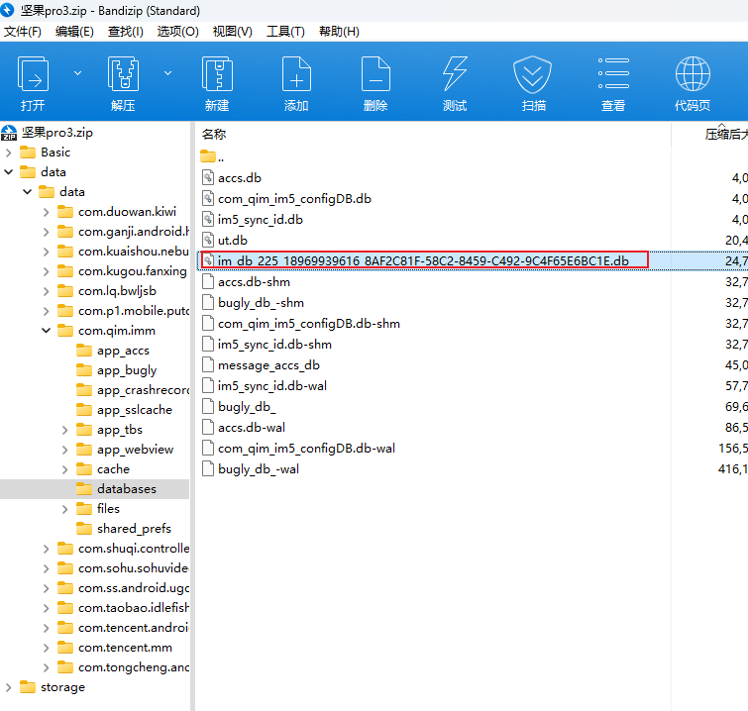
Task: Click the im5_sync_id.db file icon
Action: (207, 220)
